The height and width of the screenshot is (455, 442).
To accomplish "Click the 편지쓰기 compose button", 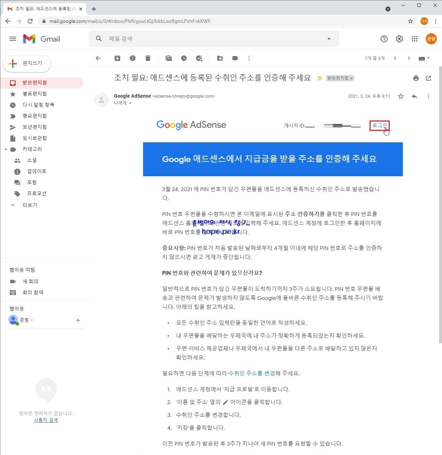I will [x=27, y=63].
